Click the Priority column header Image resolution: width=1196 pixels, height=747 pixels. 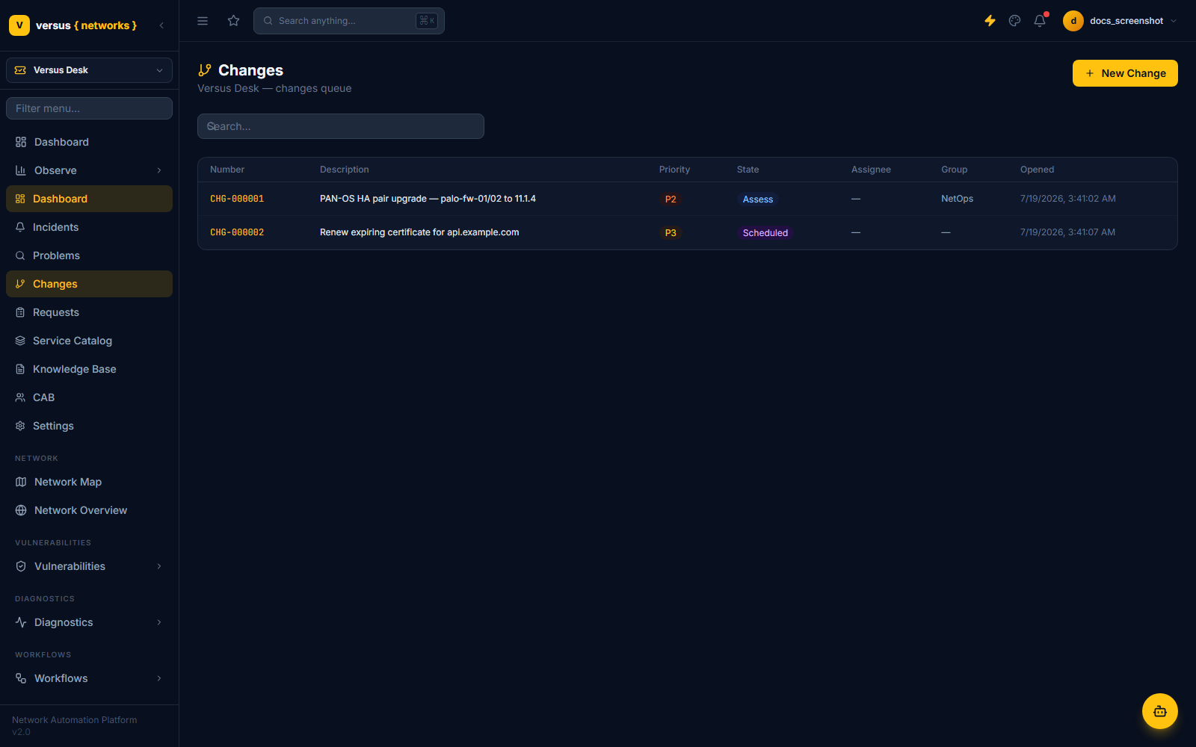click(x=674, y=170)
